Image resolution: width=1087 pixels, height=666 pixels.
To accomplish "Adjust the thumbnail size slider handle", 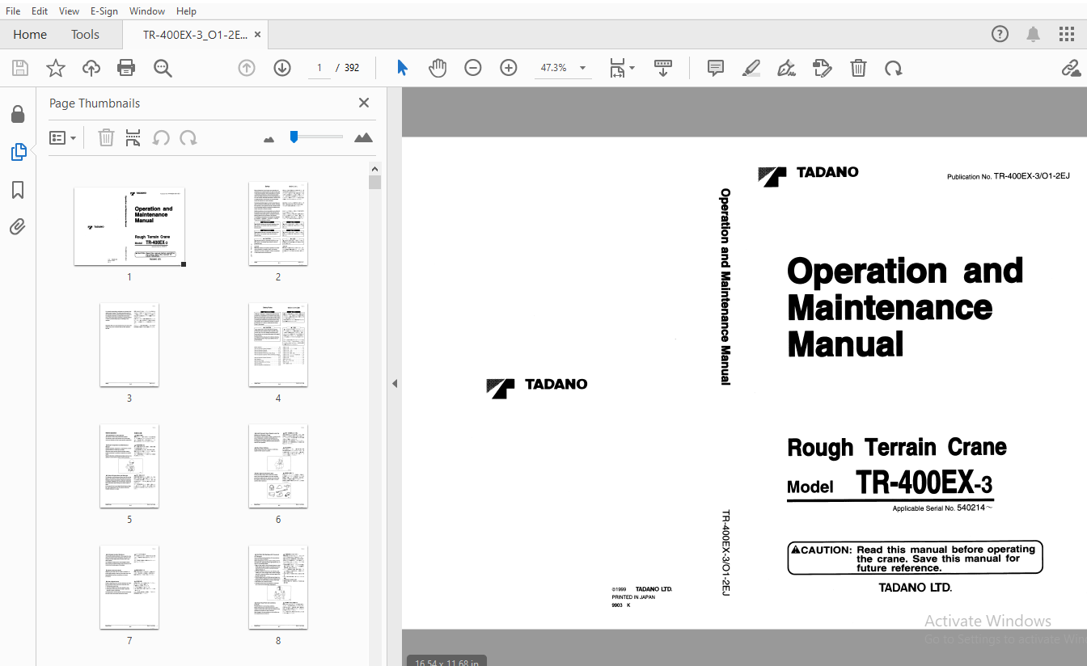I will pos(294,137).
